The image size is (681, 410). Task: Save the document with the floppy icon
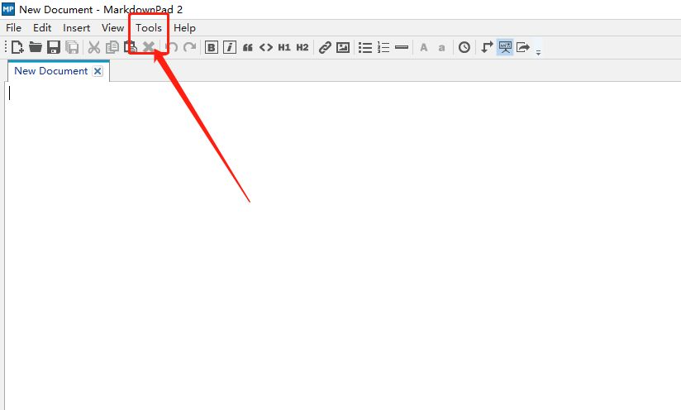point(53,48)
